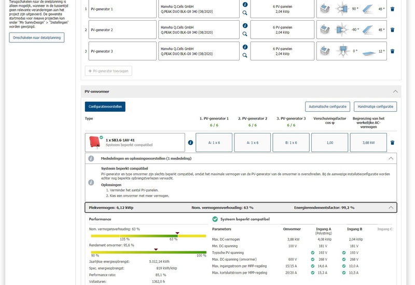The width and height of the screenshot is (415, 285).
Task: Click Omschakelen naar detailplanning button
Action: pos(37,37)
